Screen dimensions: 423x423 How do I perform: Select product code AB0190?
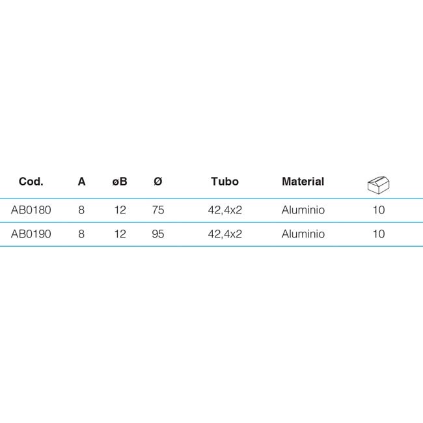[x=31, y=234]
